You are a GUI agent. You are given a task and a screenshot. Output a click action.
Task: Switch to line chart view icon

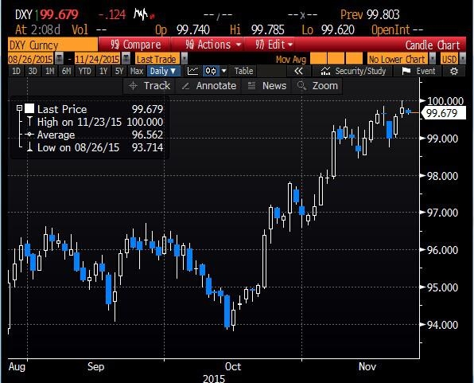pyautogui.click(x=192, y=71)
